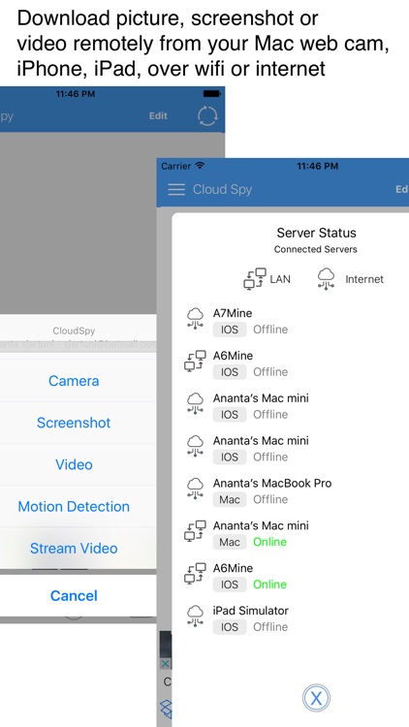Dismiss the ad using small X box
Image resolution: width=409 pixels, height=727 pixels.
coord(165,664)
